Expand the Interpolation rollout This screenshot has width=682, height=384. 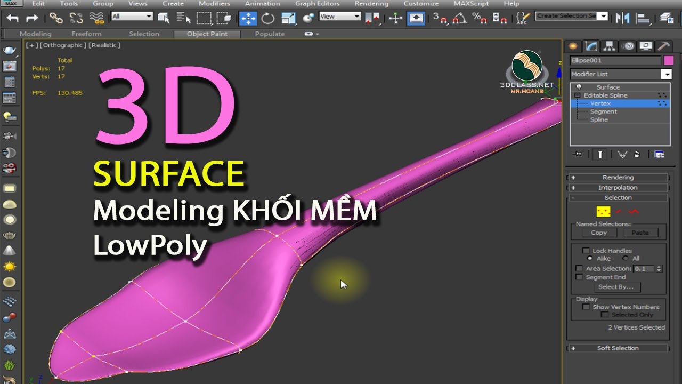[618, 187]
